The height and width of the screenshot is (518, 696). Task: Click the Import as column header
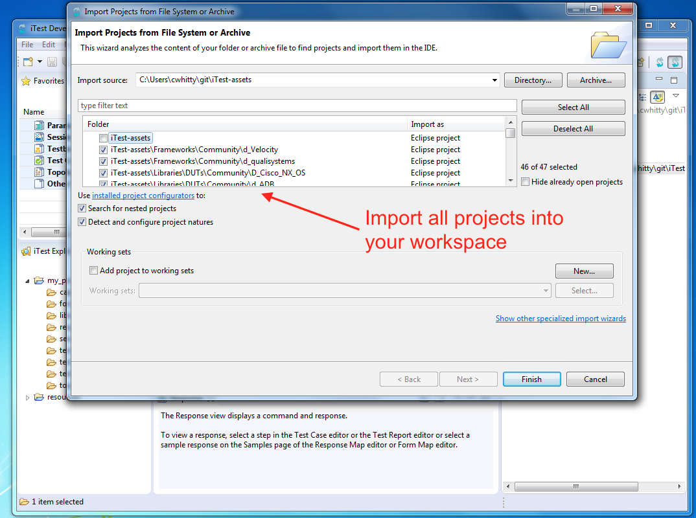tap(456, 124)
